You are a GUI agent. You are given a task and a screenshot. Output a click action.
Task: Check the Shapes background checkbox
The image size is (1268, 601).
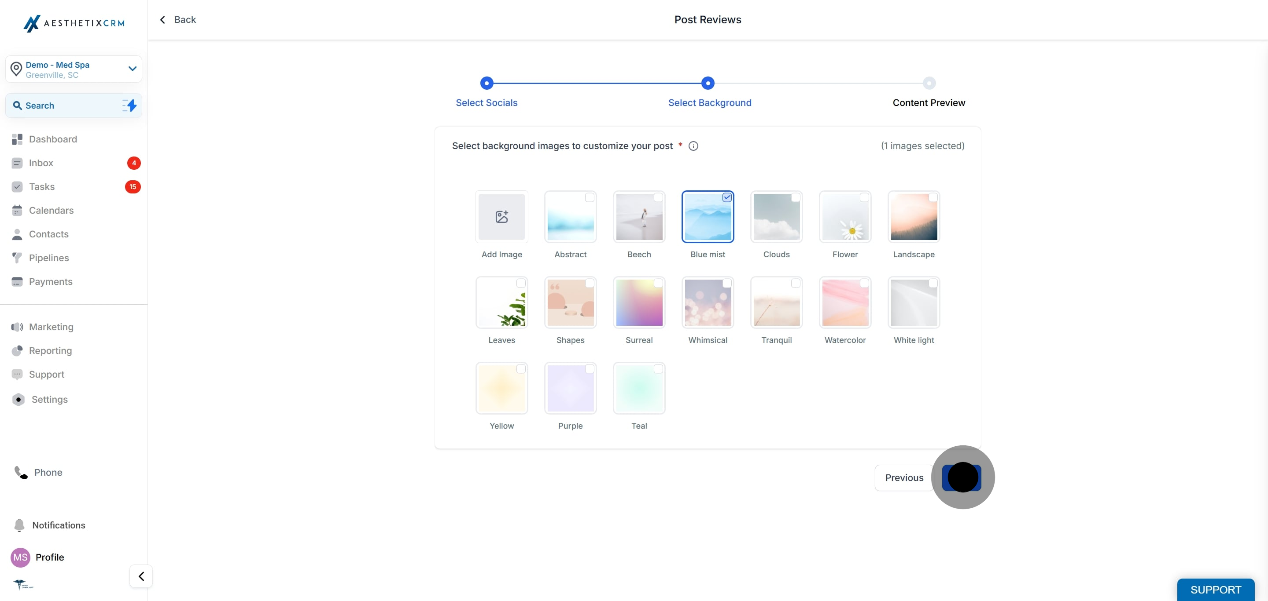tap(590, 283)
